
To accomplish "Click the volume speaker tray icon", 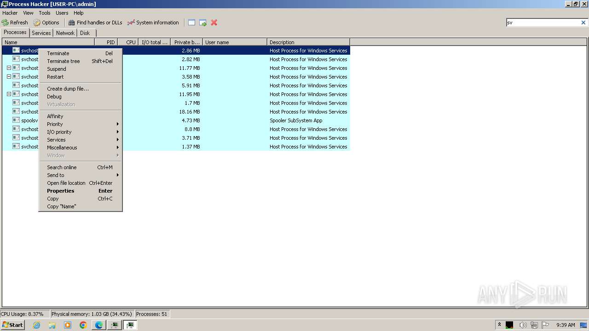I will coord(523,325).
